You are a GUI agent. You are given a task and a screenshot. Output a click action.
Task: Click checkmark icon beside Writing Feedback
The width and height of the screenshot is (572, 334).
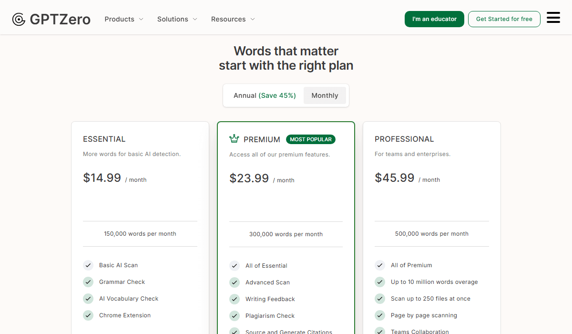[x=235, y=299]
